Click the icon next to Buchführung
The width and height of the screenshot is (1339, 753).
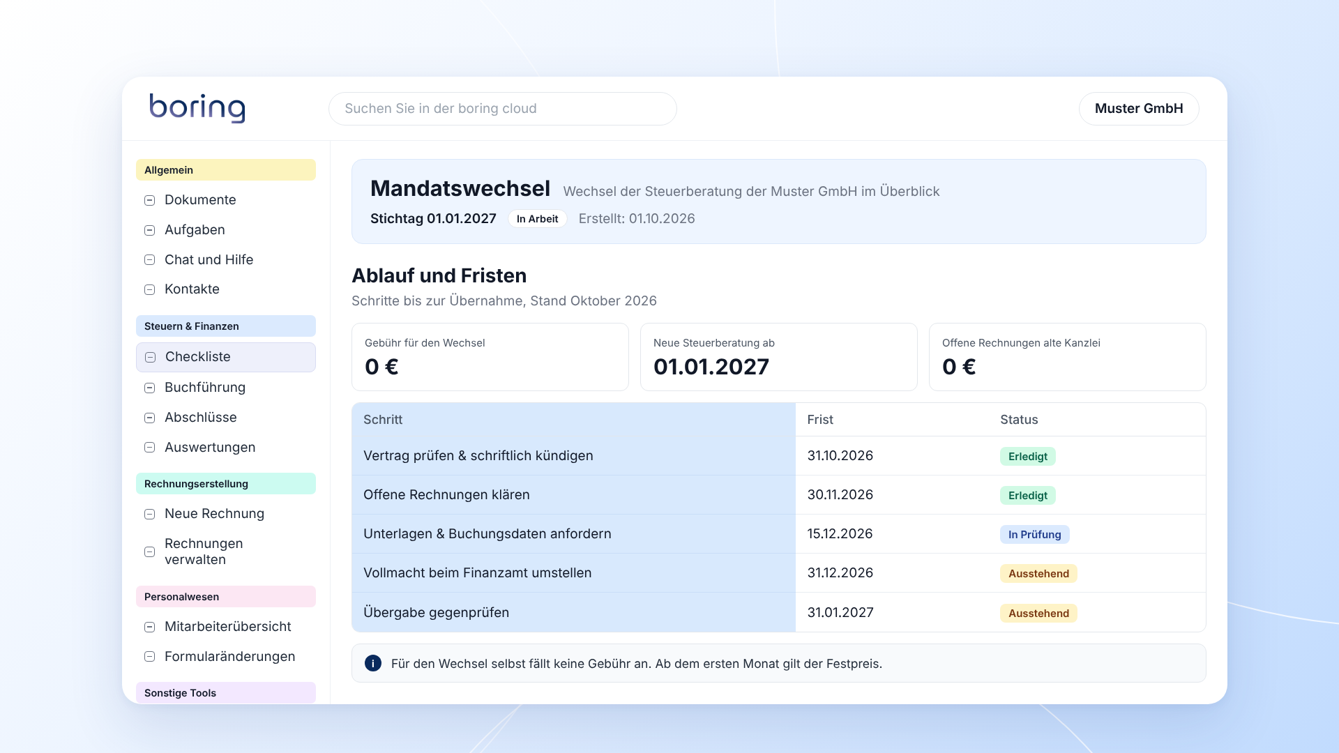pyautogui.click(x=149, y=388)
